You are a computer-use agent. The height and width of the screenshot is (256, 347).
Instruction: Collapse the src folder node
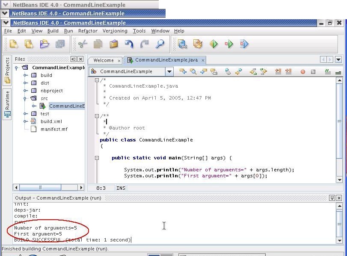coord(25,98)
